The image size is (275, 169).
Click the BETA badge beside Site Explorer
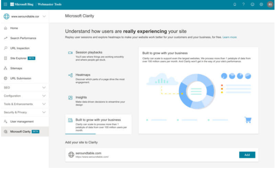tap(31, 58)
